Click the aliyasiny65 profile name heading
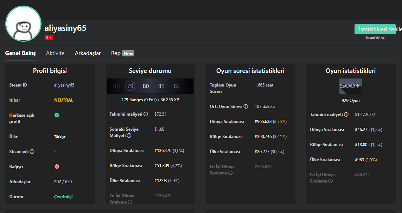402x213 pixels. (65, 28)
